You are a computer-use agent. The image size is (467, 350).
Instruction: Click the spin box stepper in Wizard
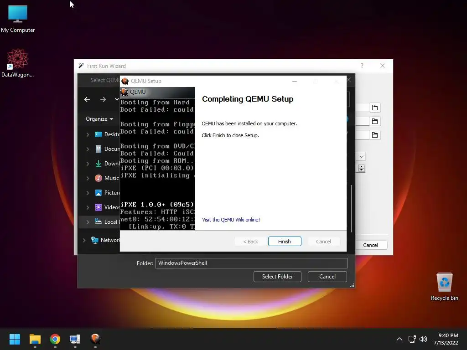tap(362, 168)
